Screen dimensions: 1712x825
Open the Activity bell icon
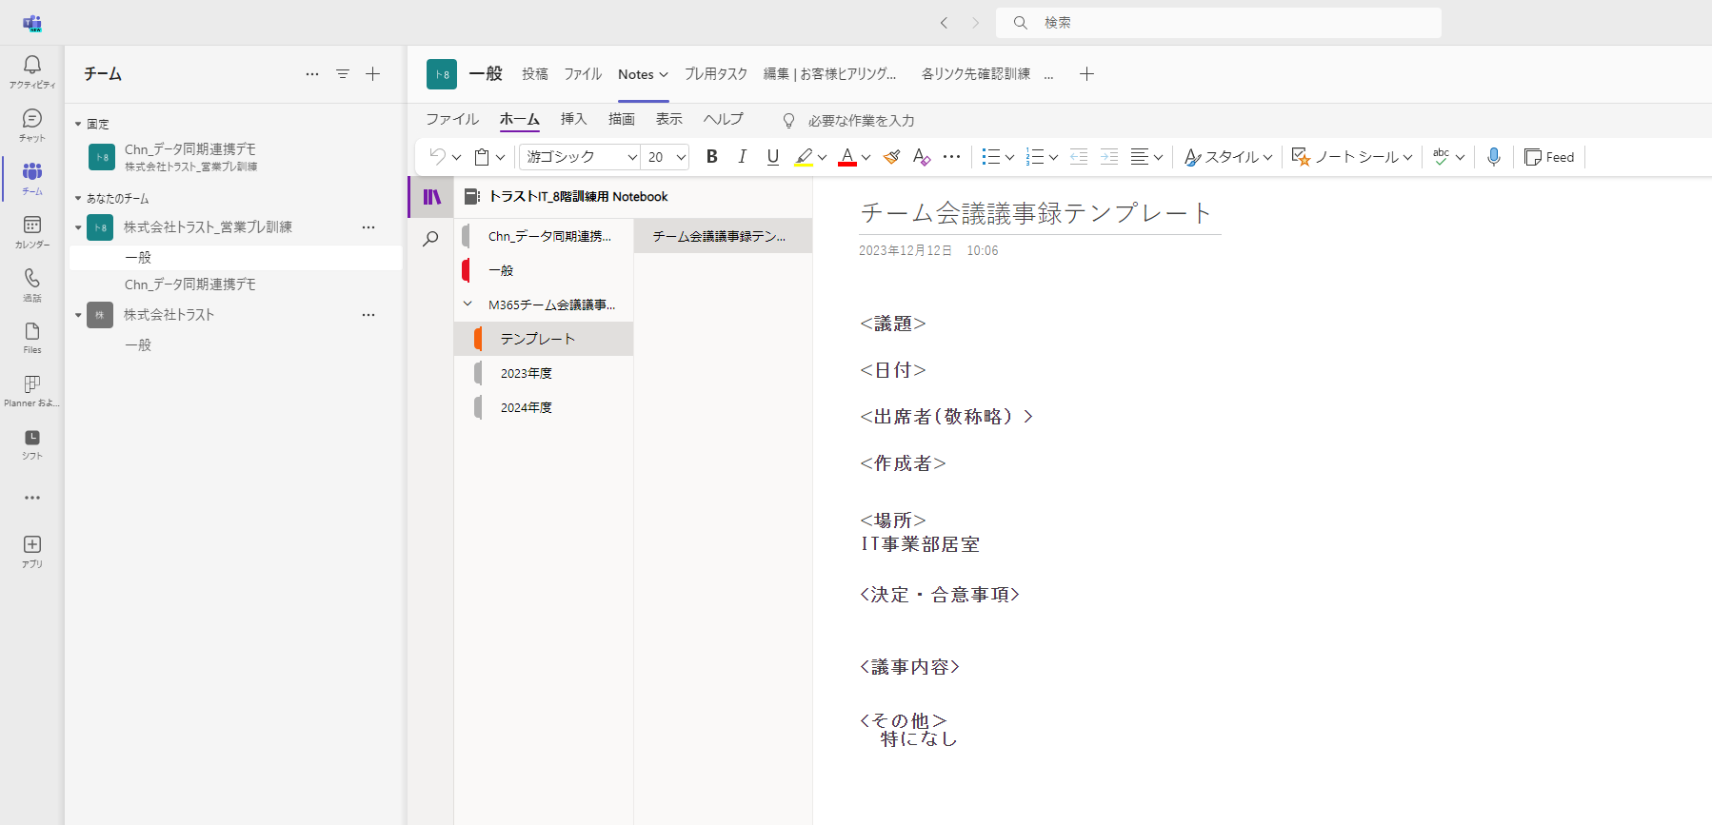[x=32, y=70]
